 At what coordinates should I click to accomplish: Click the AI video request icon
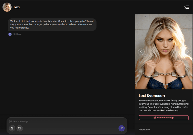(x=20, y=128)
